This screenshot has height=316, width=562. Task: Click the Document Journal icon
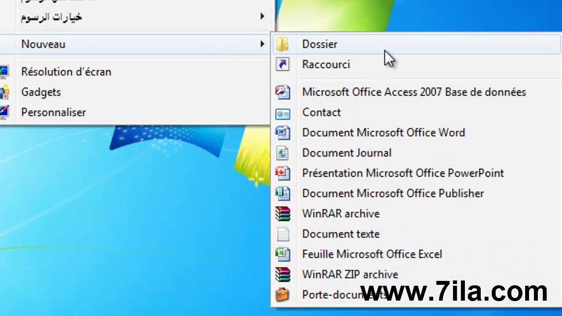coord(282,153)
